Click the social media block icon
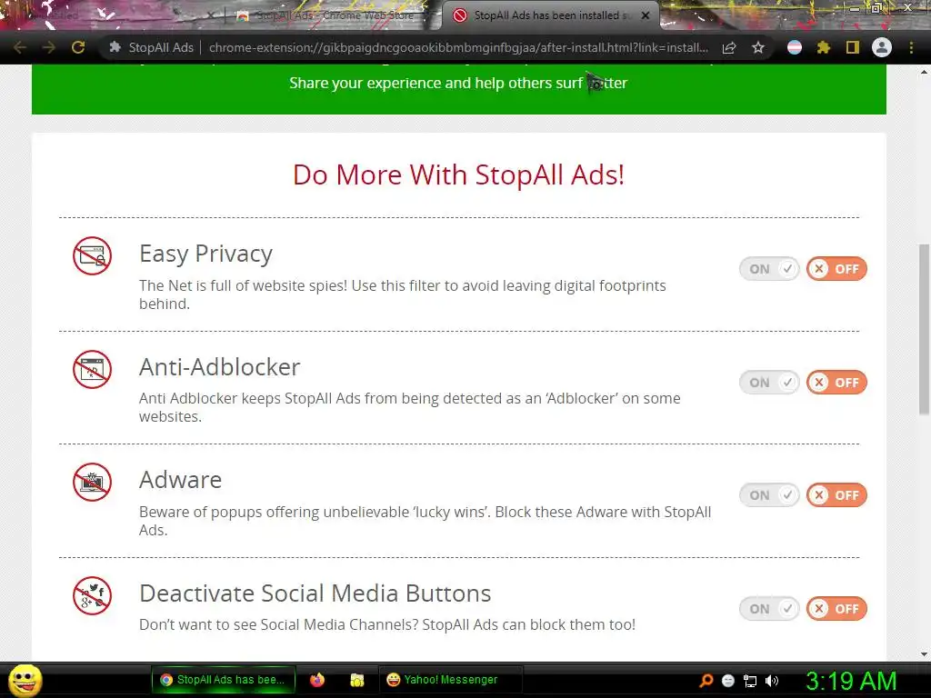This screenshot has height=698, width=931. coord(92,595)
